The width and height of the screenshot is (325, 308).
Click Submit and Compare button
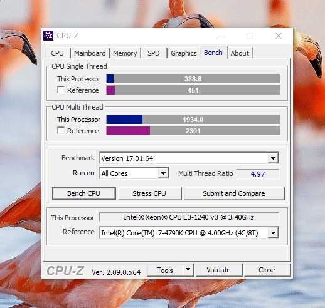pyautogui.click(x=234, y=193)
